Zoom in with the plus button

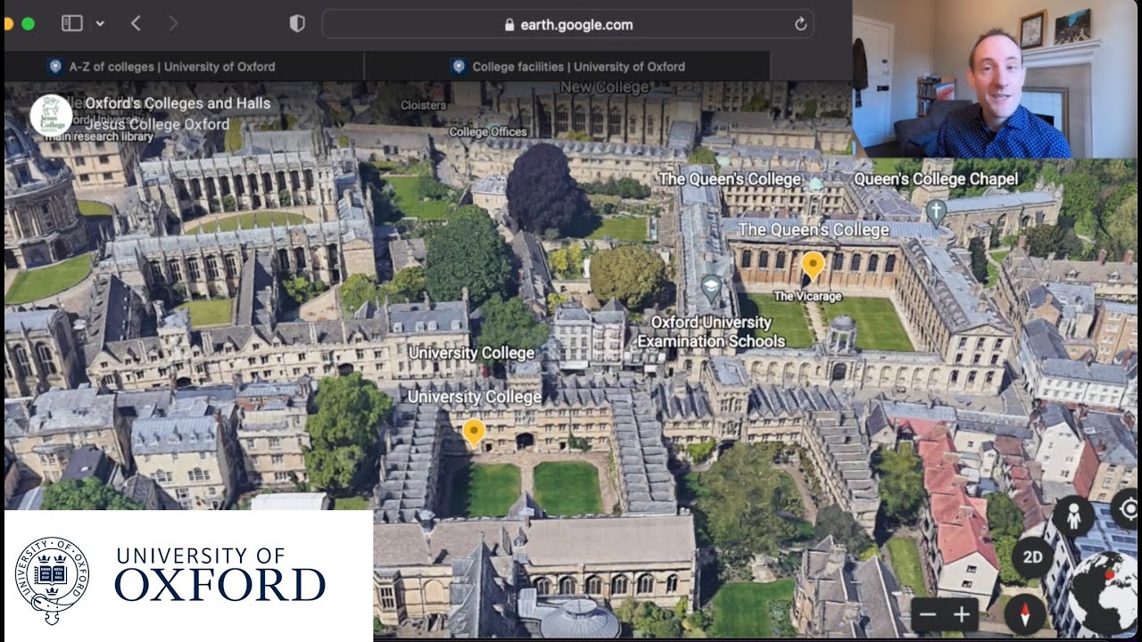962,614
